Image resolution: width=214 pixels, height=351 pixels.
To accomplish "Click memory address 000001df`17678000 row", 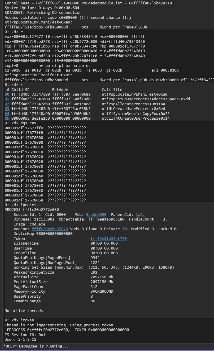I will click(x=45, y=138).
